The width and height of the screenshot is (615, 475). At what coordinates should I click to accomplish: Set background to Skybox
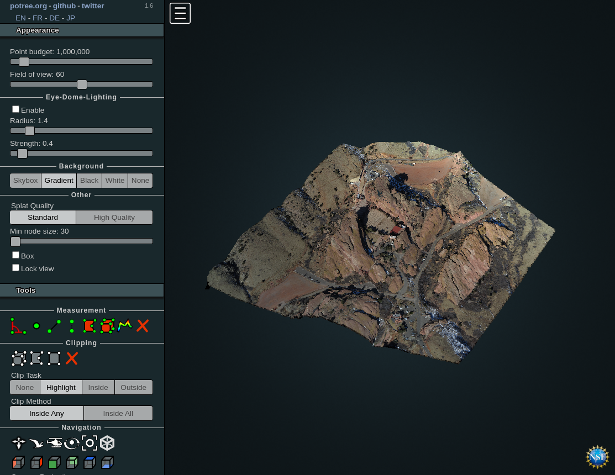(x=25, y=181)
